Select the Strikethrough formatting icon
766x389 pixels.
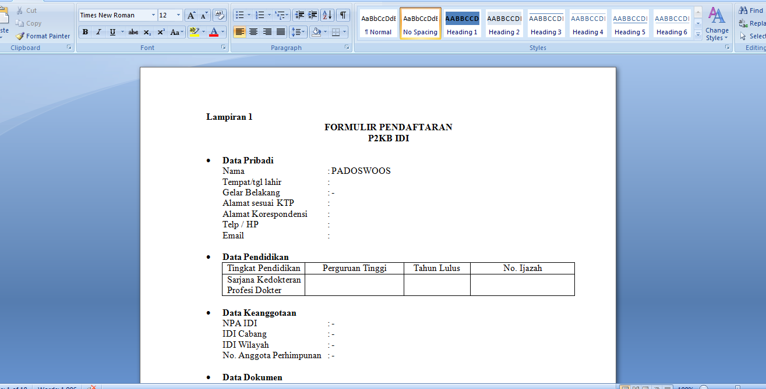pos(133,31)
